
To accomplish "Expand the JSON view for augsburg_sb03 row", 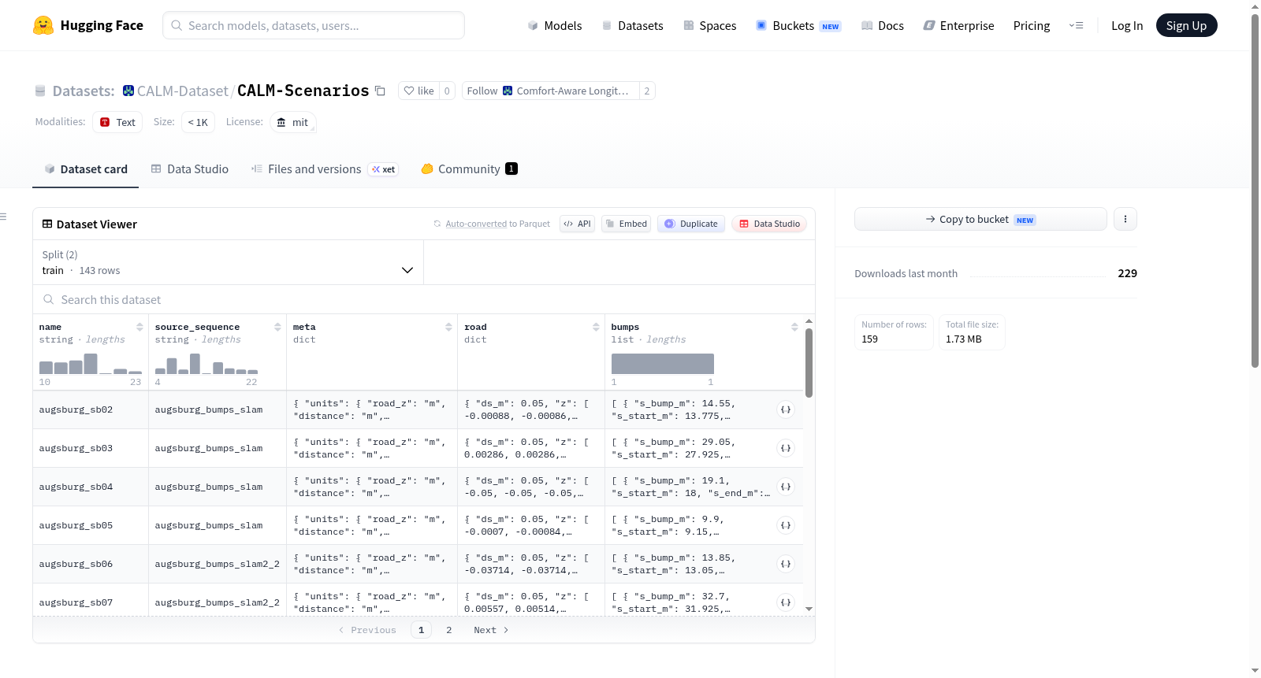I will coord(786,448).
